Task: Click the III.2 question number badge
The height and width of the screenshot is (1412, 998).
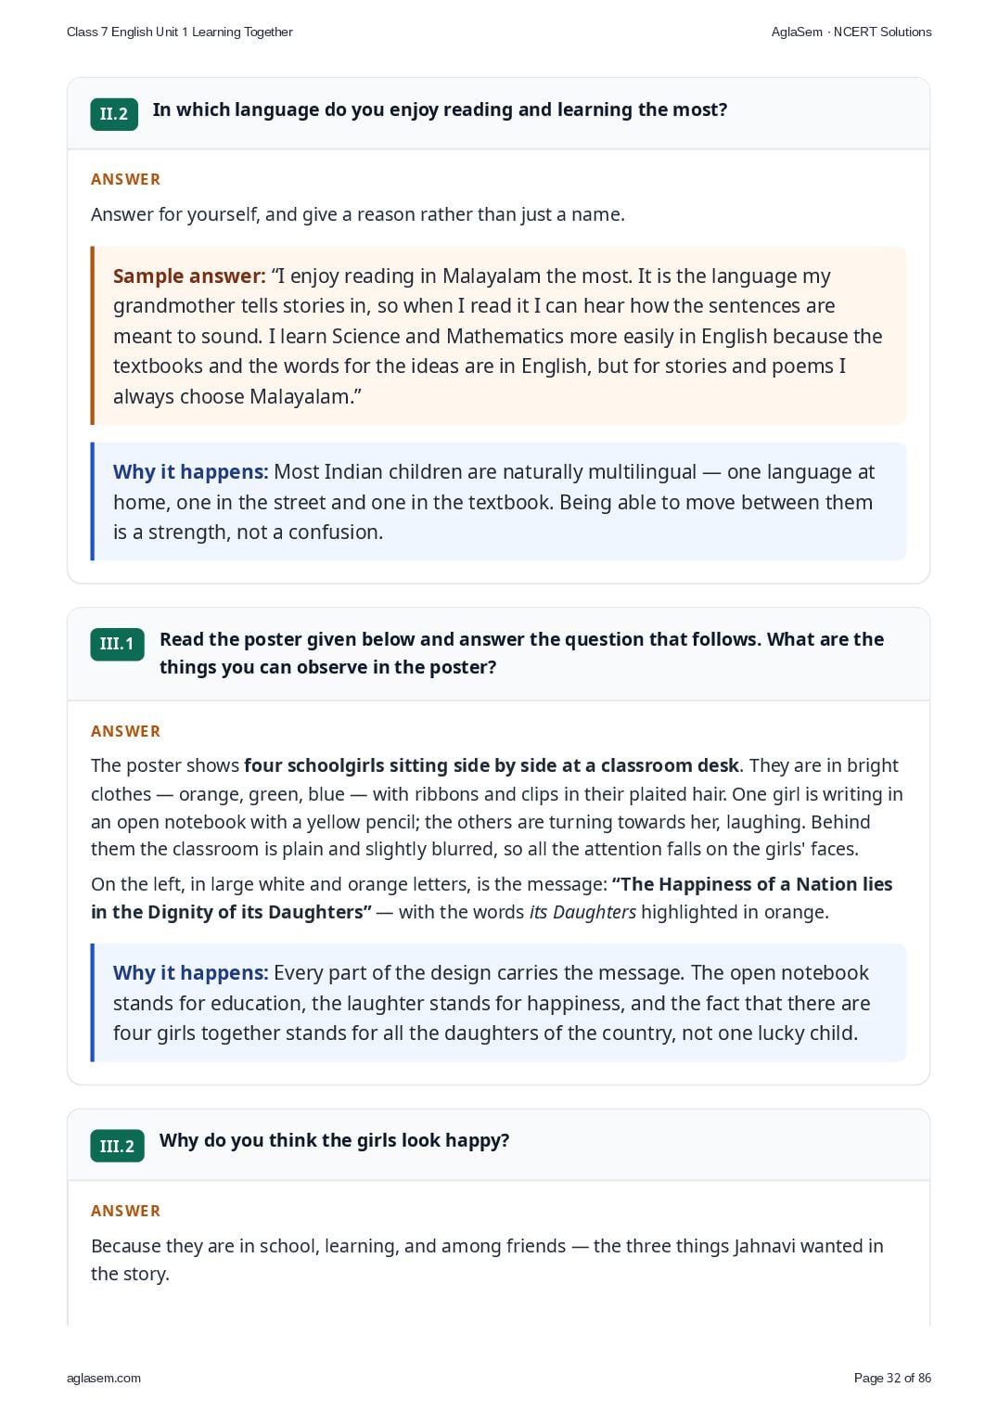Action: (x=117, y=1146)
